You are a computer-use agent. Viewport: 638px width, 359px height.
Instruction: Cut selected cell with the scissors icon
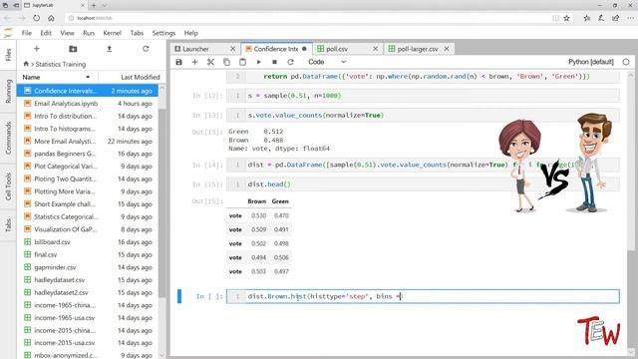[210, 62]
